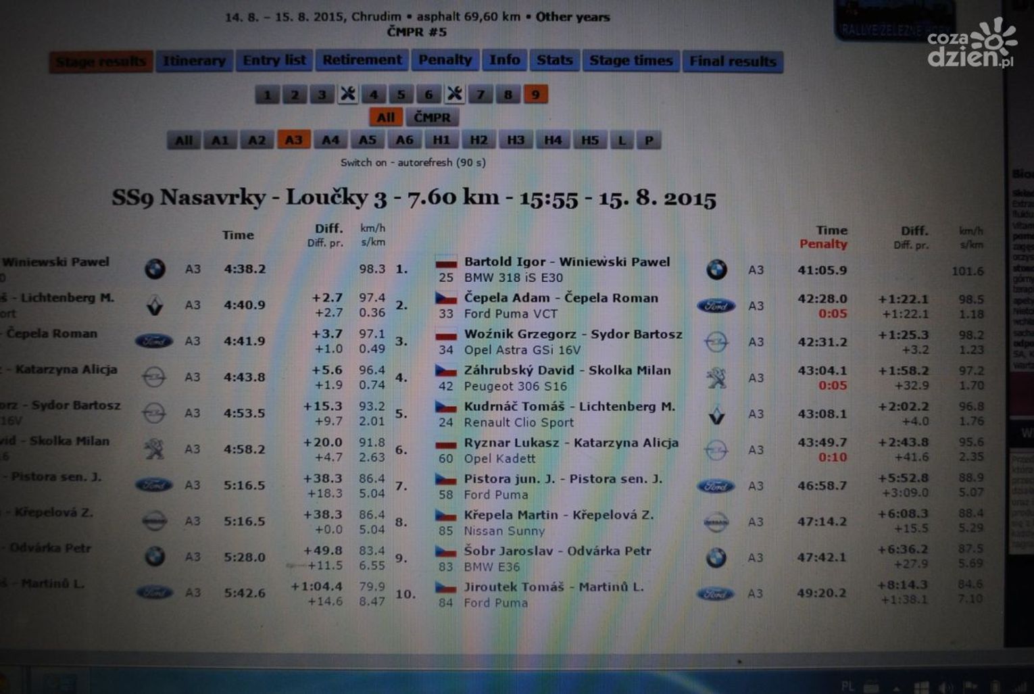The height and width of the screenshot is (694, 1034).
Task: Click Nissan logo beside stage time 5:16.5
Action: (155, 521)
